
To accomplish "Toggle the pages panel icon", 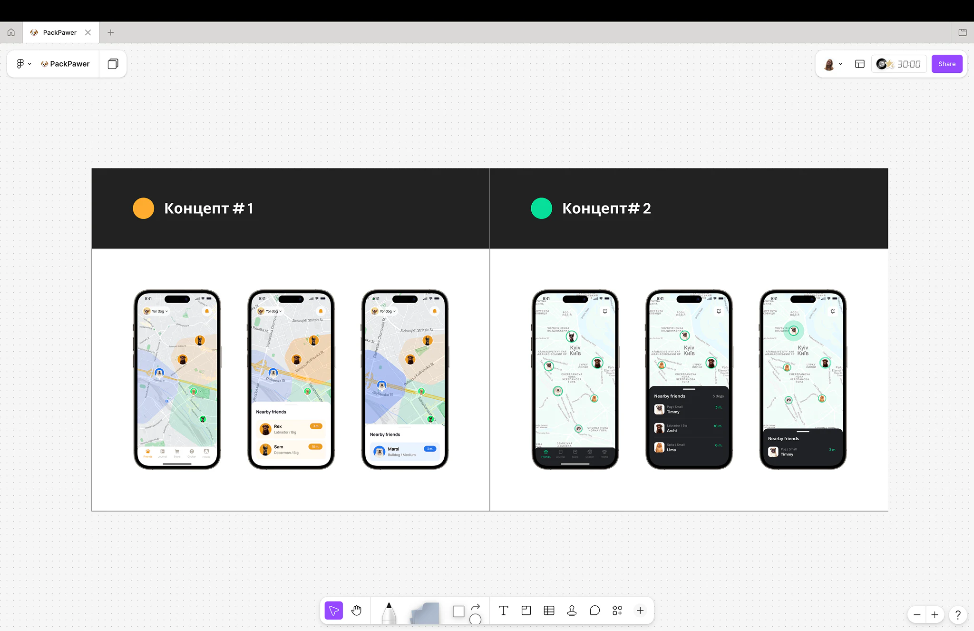I will tap(113, 64).
